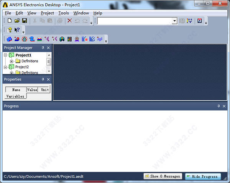Click the Q icon in the top toolbar
Viewport: 230px width, 183px height.
[199, 21]
